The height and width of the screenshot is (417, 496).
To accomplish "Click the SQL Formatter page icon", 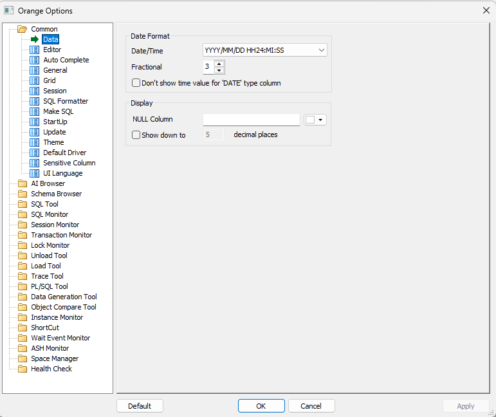I will point(34,101).
